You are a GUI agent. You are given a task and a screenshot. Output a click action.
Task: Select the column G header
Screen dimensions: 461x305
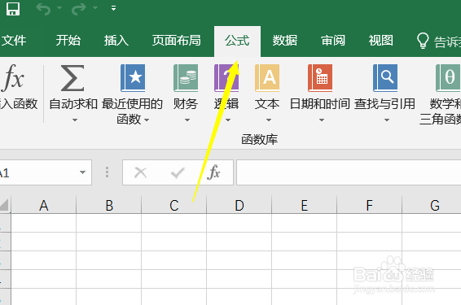tap(432, 205)
